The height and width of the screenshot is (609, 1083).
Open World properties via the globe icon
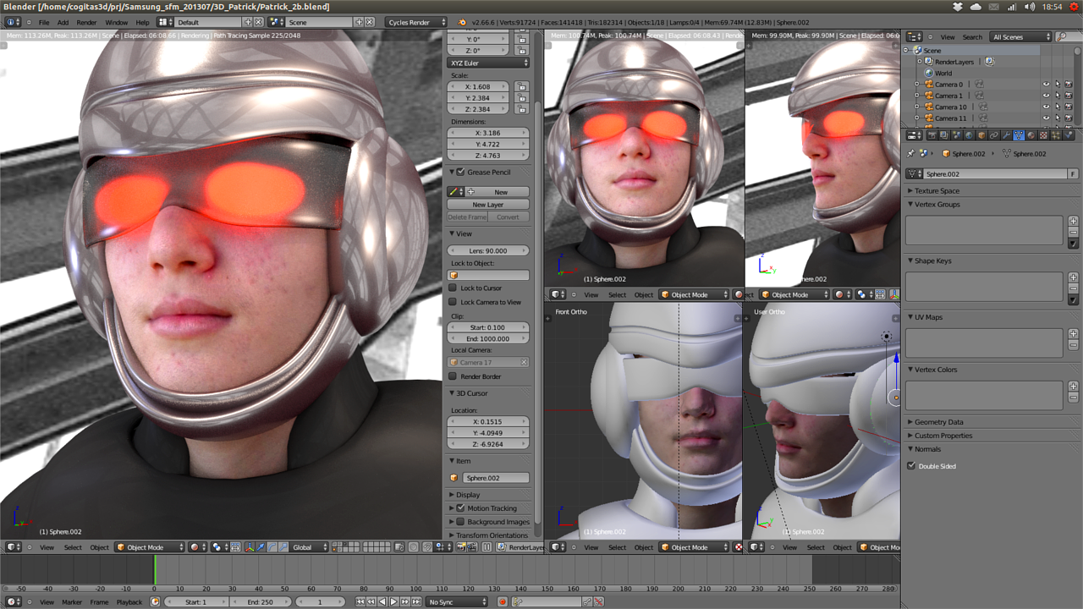[969, 134]
